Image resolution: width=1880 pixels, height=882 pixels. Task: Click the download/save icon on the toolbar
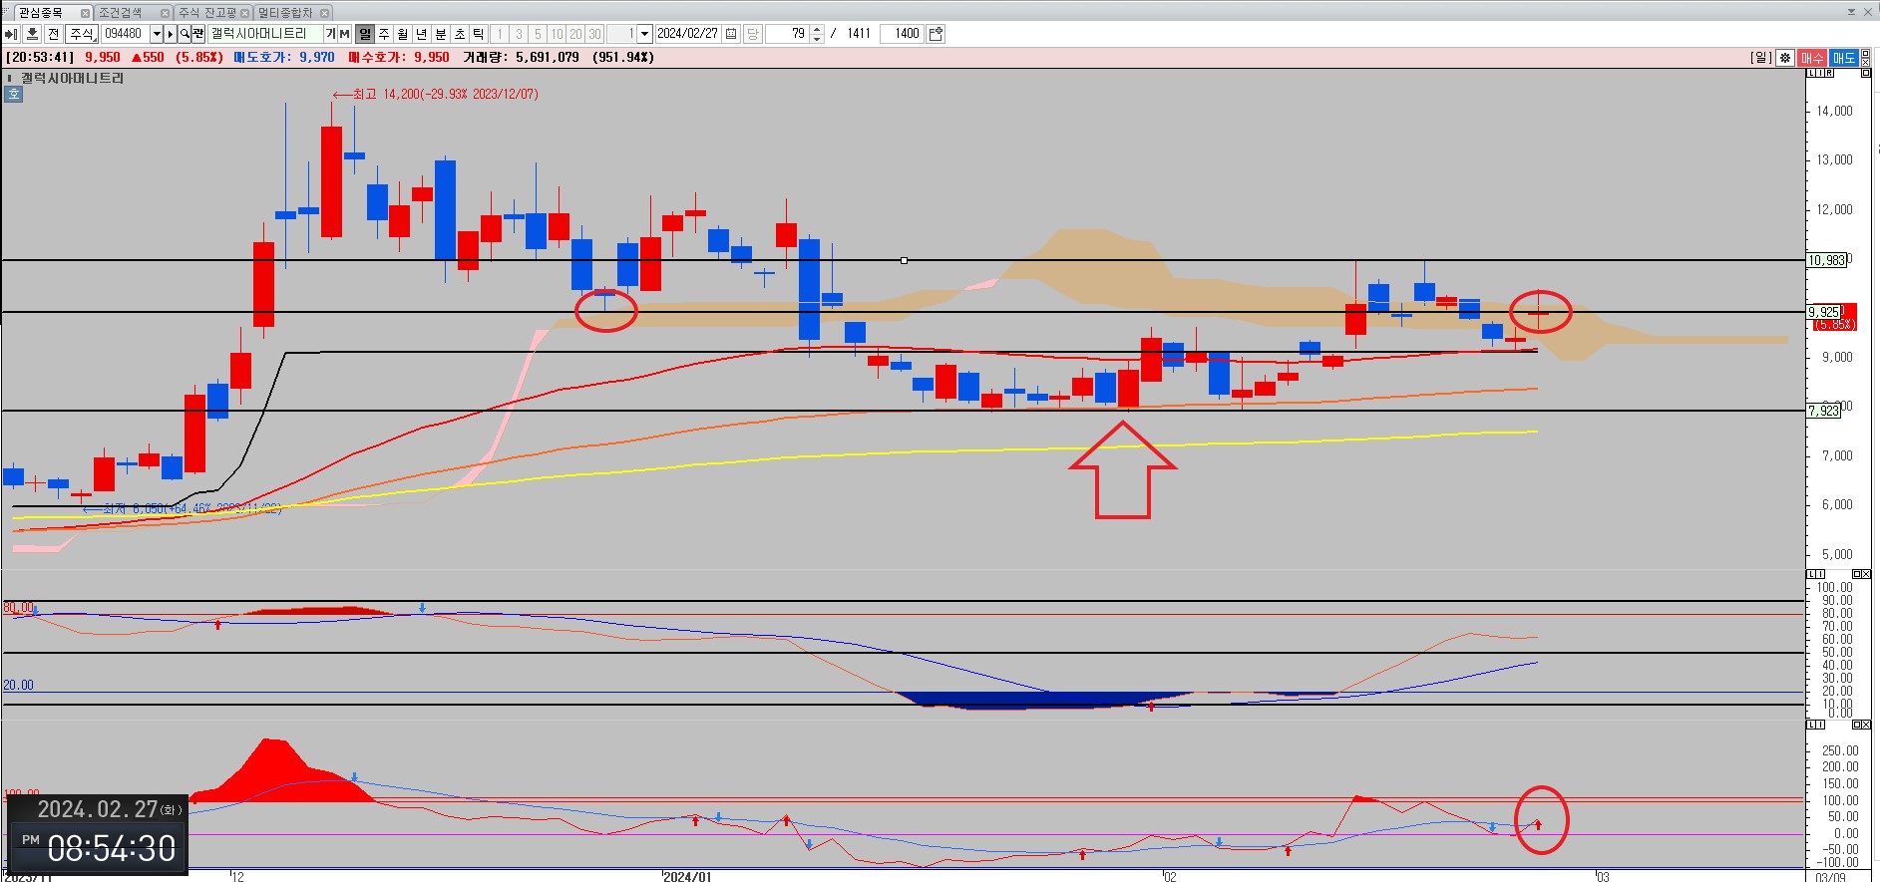[32, 34]
